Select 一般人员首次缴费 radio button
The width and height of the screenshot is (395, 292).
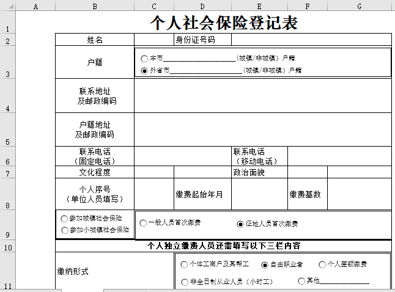pos(143,224)
